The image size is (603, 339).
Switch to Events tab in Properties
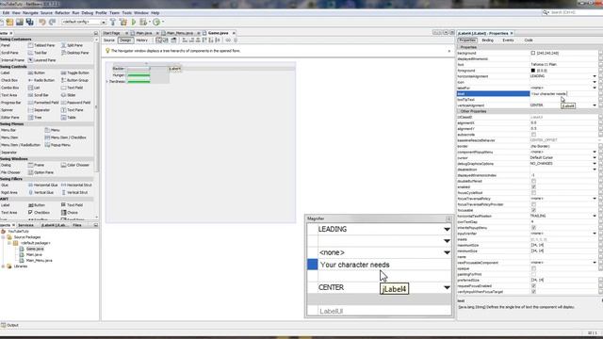pyautogui.click(x=508, y=40)
